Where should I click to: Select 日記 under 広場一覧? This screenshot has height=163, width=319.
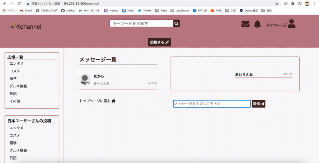coord(13,94)
